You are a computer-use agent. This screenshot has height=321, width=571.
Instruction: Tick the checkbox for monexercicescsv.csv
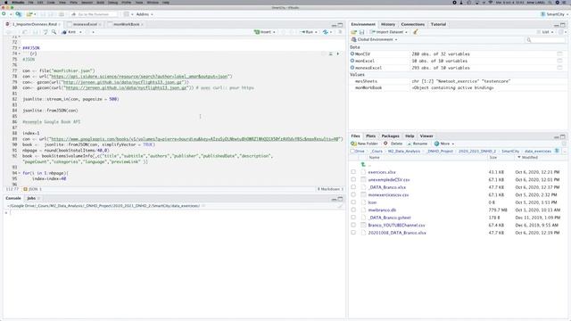[353, 194]
